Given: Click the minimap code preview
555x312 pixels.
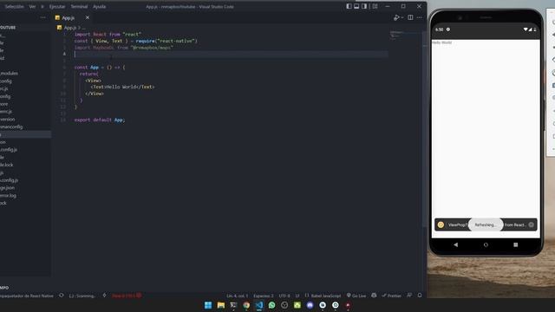Looking at the screenshot, I should pyautogui.click(x=397, y=35).
